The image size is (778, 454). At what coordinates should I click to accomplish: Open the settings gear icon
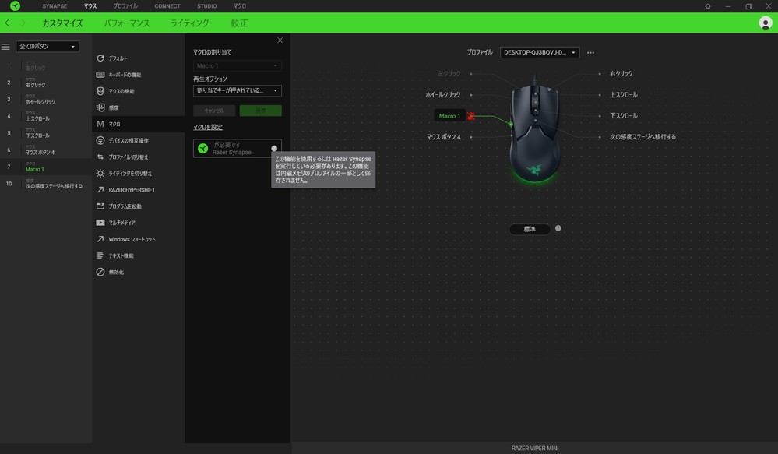[708, 6]
